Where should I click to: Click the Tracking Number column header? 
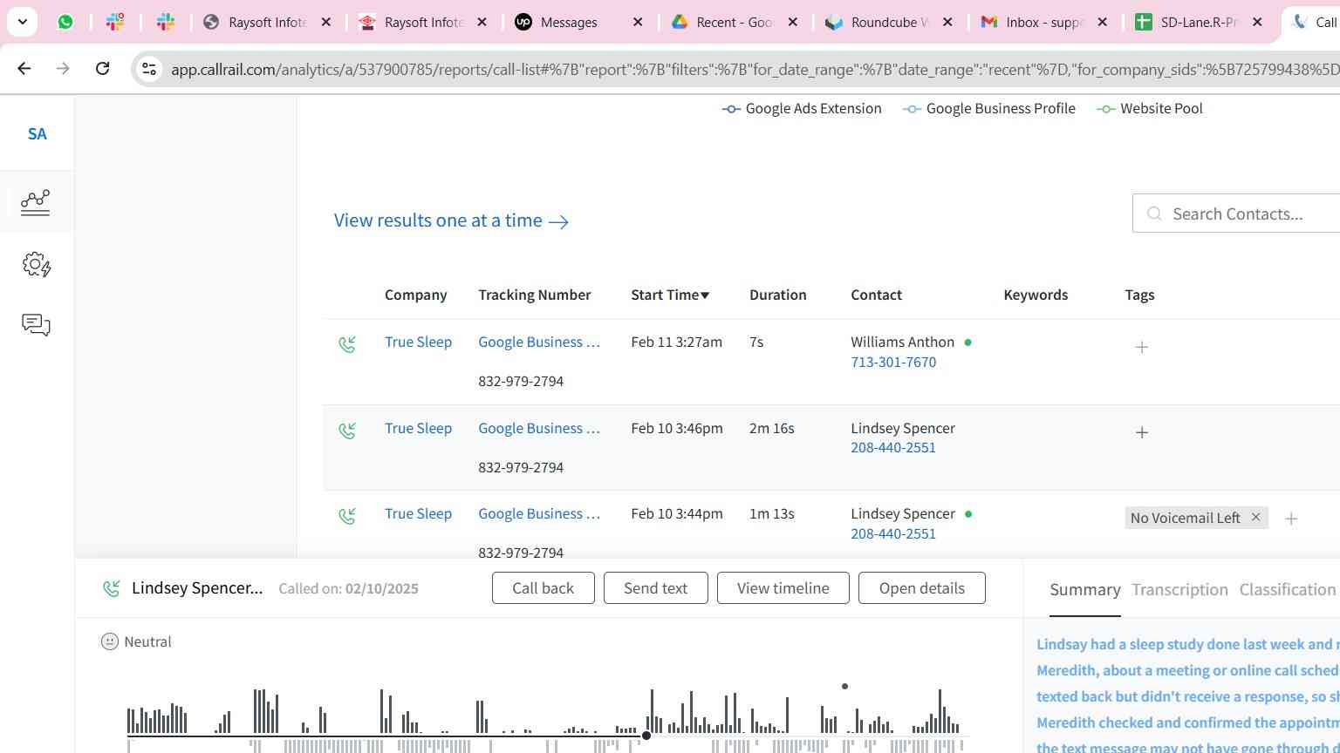(534, 295)
